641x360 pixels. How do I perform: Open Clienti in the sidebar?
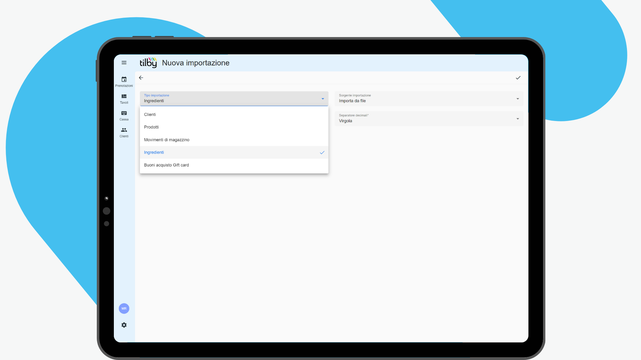point(124,132)
